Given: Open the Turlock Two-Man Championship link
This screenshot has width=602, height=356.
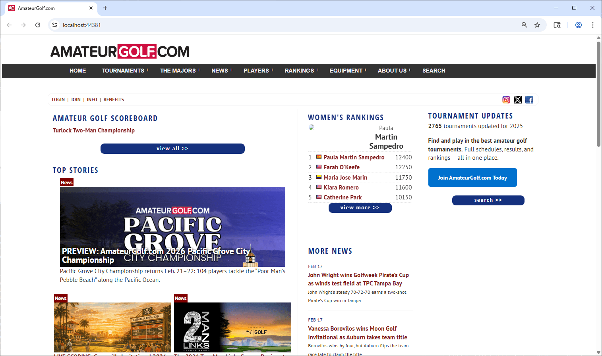Looking at the screenshot, I should tap(93, 130).
